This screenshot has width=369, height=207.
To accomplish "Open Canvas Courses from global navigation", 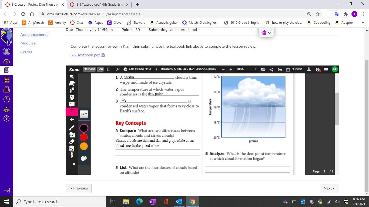I will click(x=6, y=70).
